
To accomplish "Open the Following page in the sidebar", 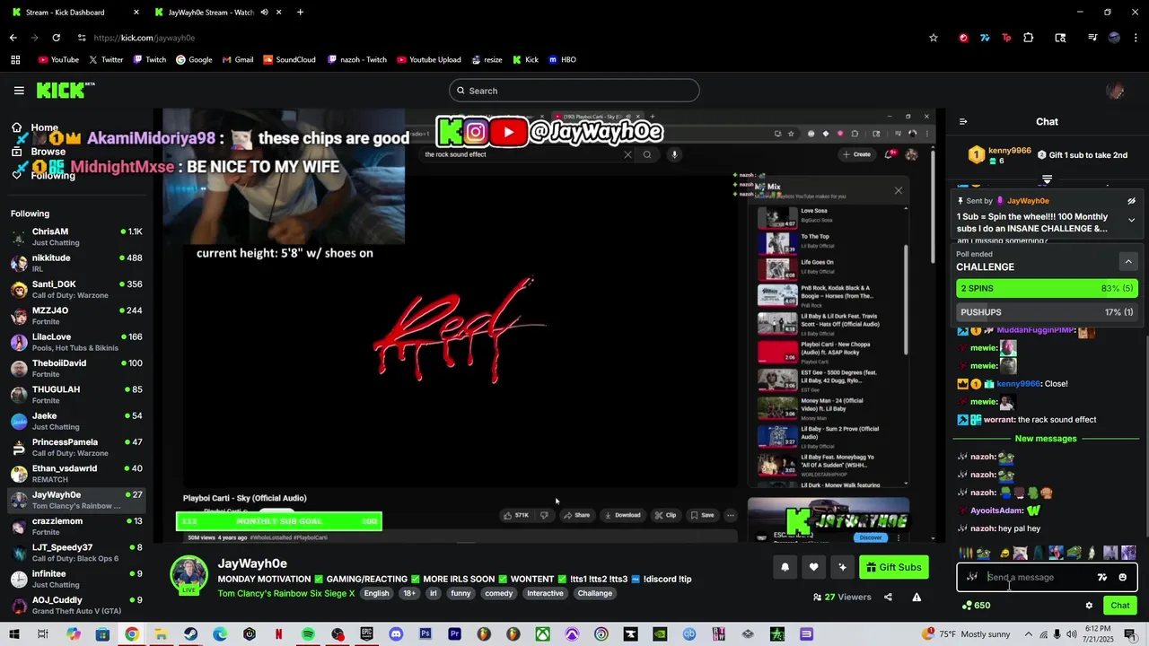I will click(x=53, y=176).
